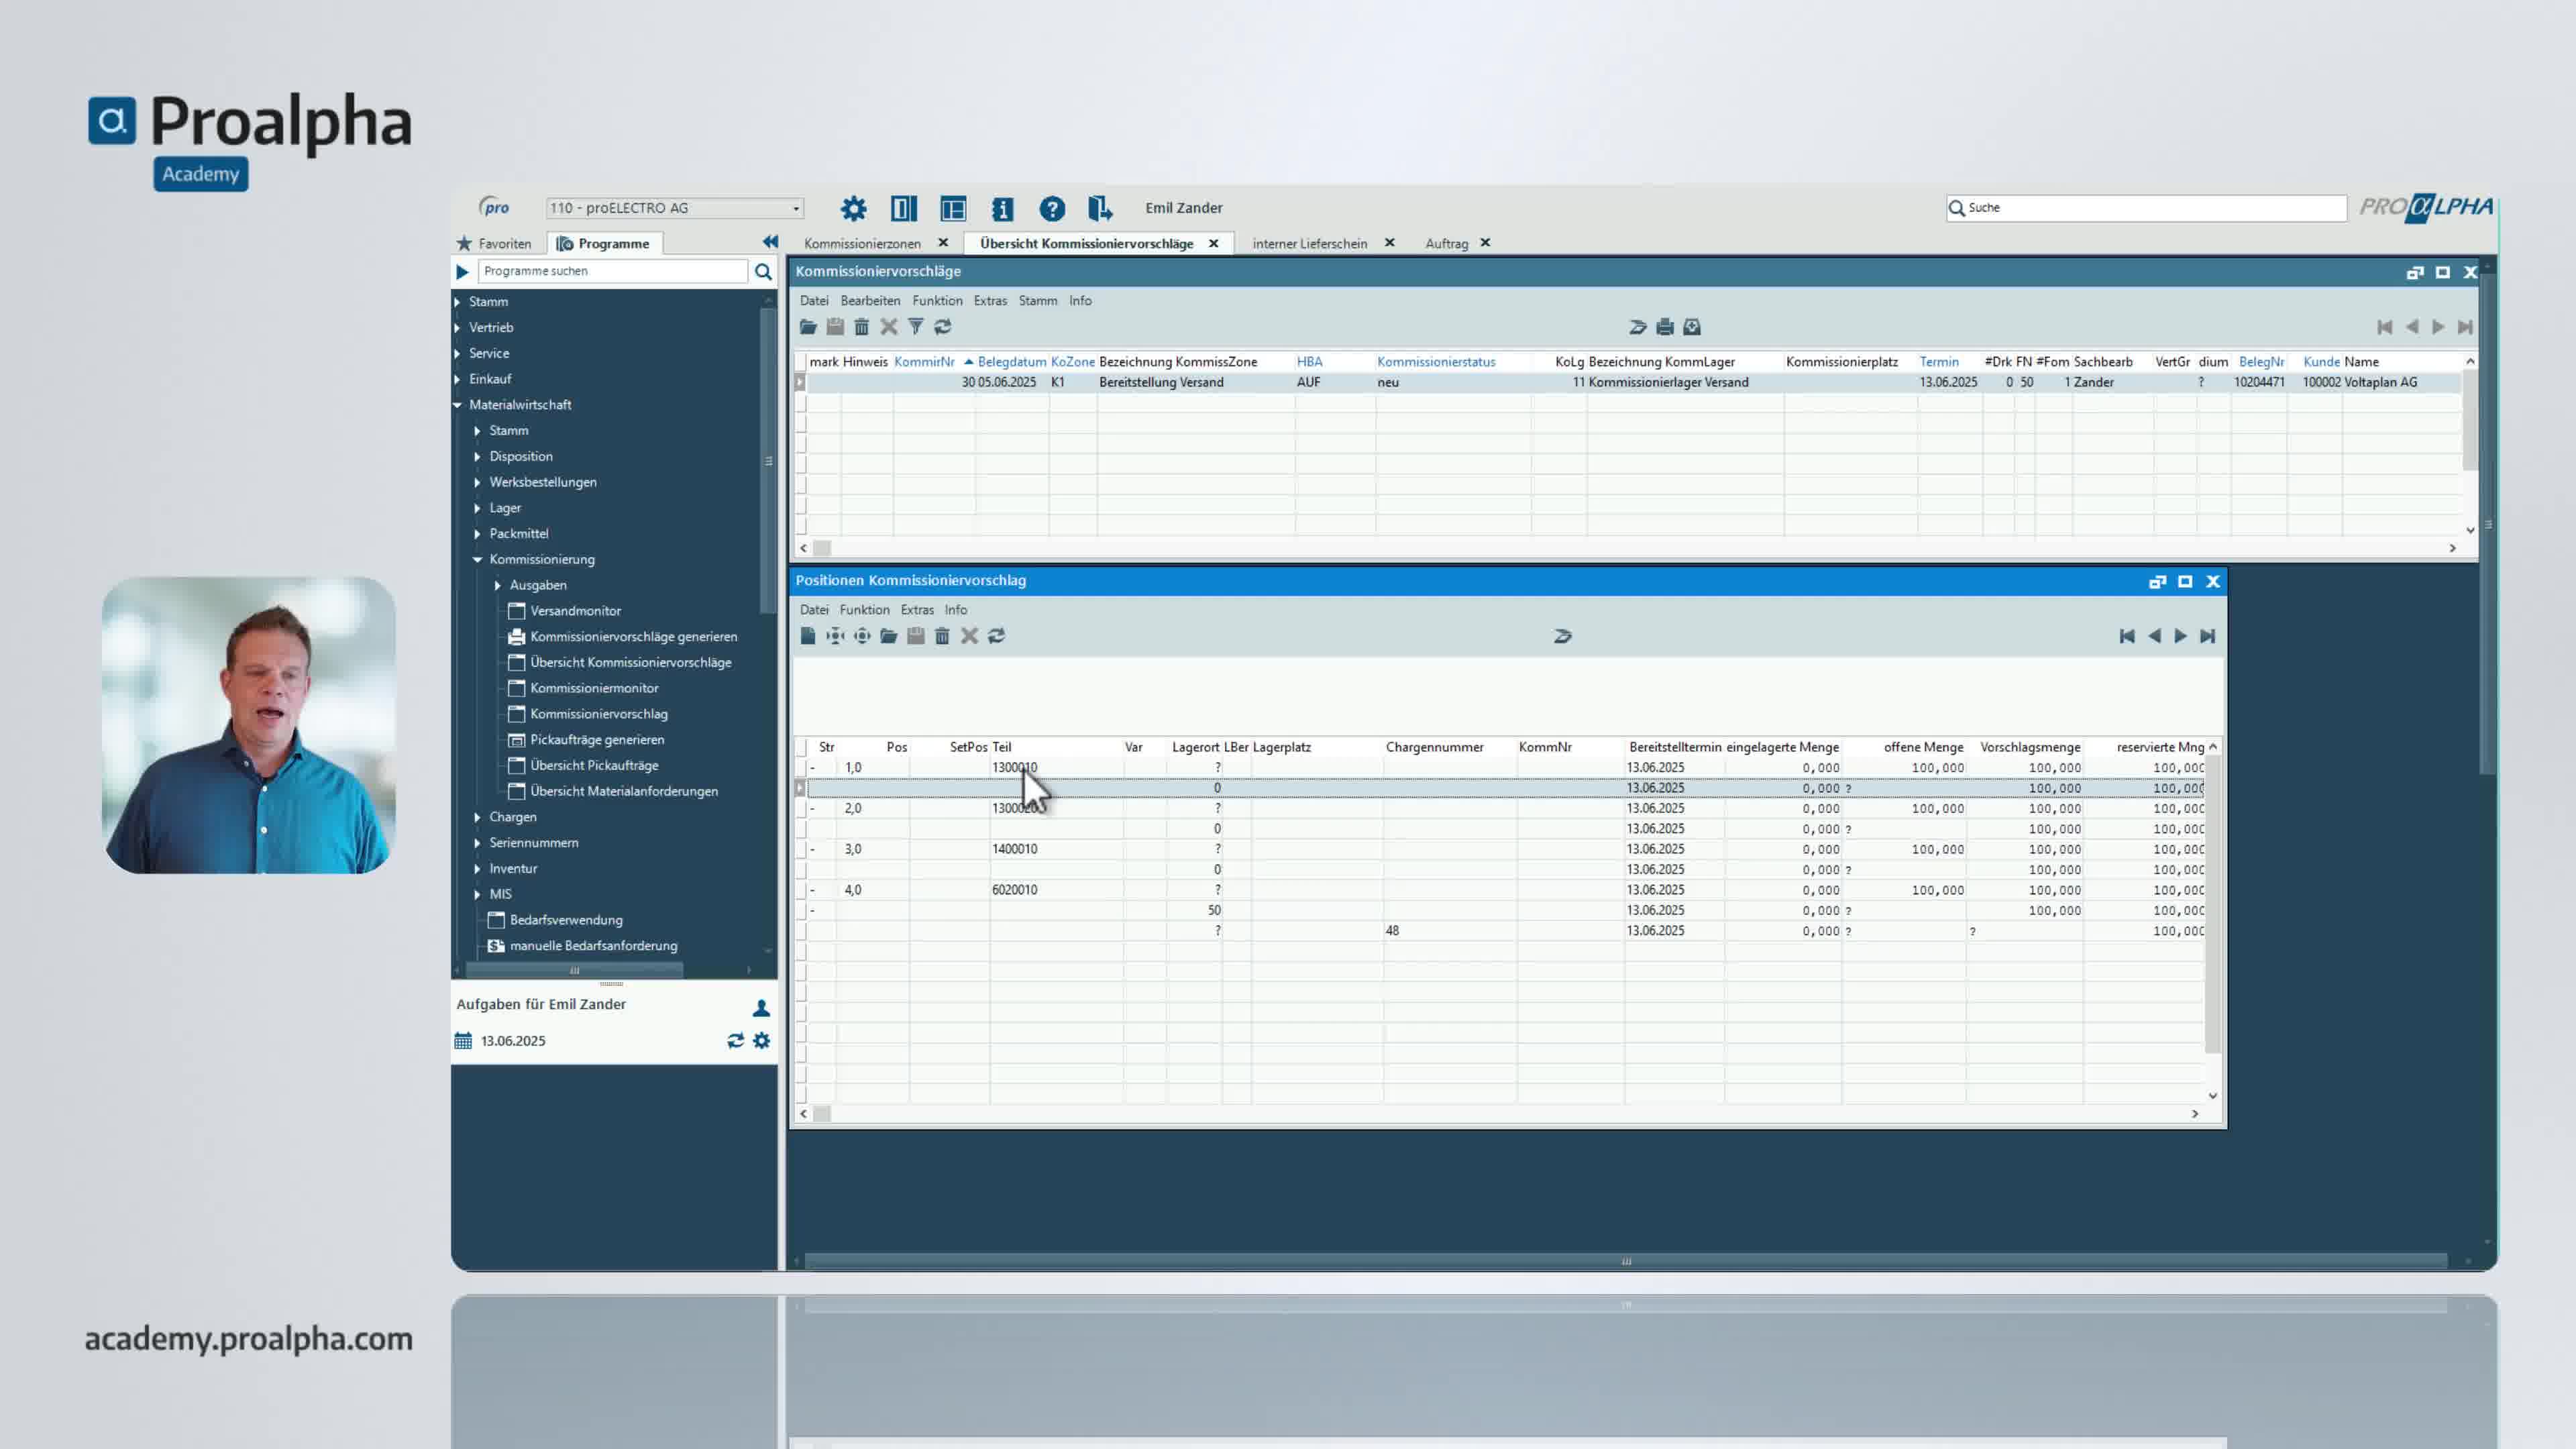
Task: Open Kommissioniermonitor from the program tree
Action: pos(594,688)
